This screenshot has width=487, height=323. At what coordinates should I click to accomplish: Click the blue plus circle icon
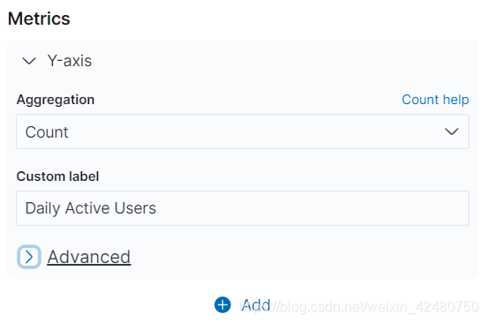coord(222,305)
